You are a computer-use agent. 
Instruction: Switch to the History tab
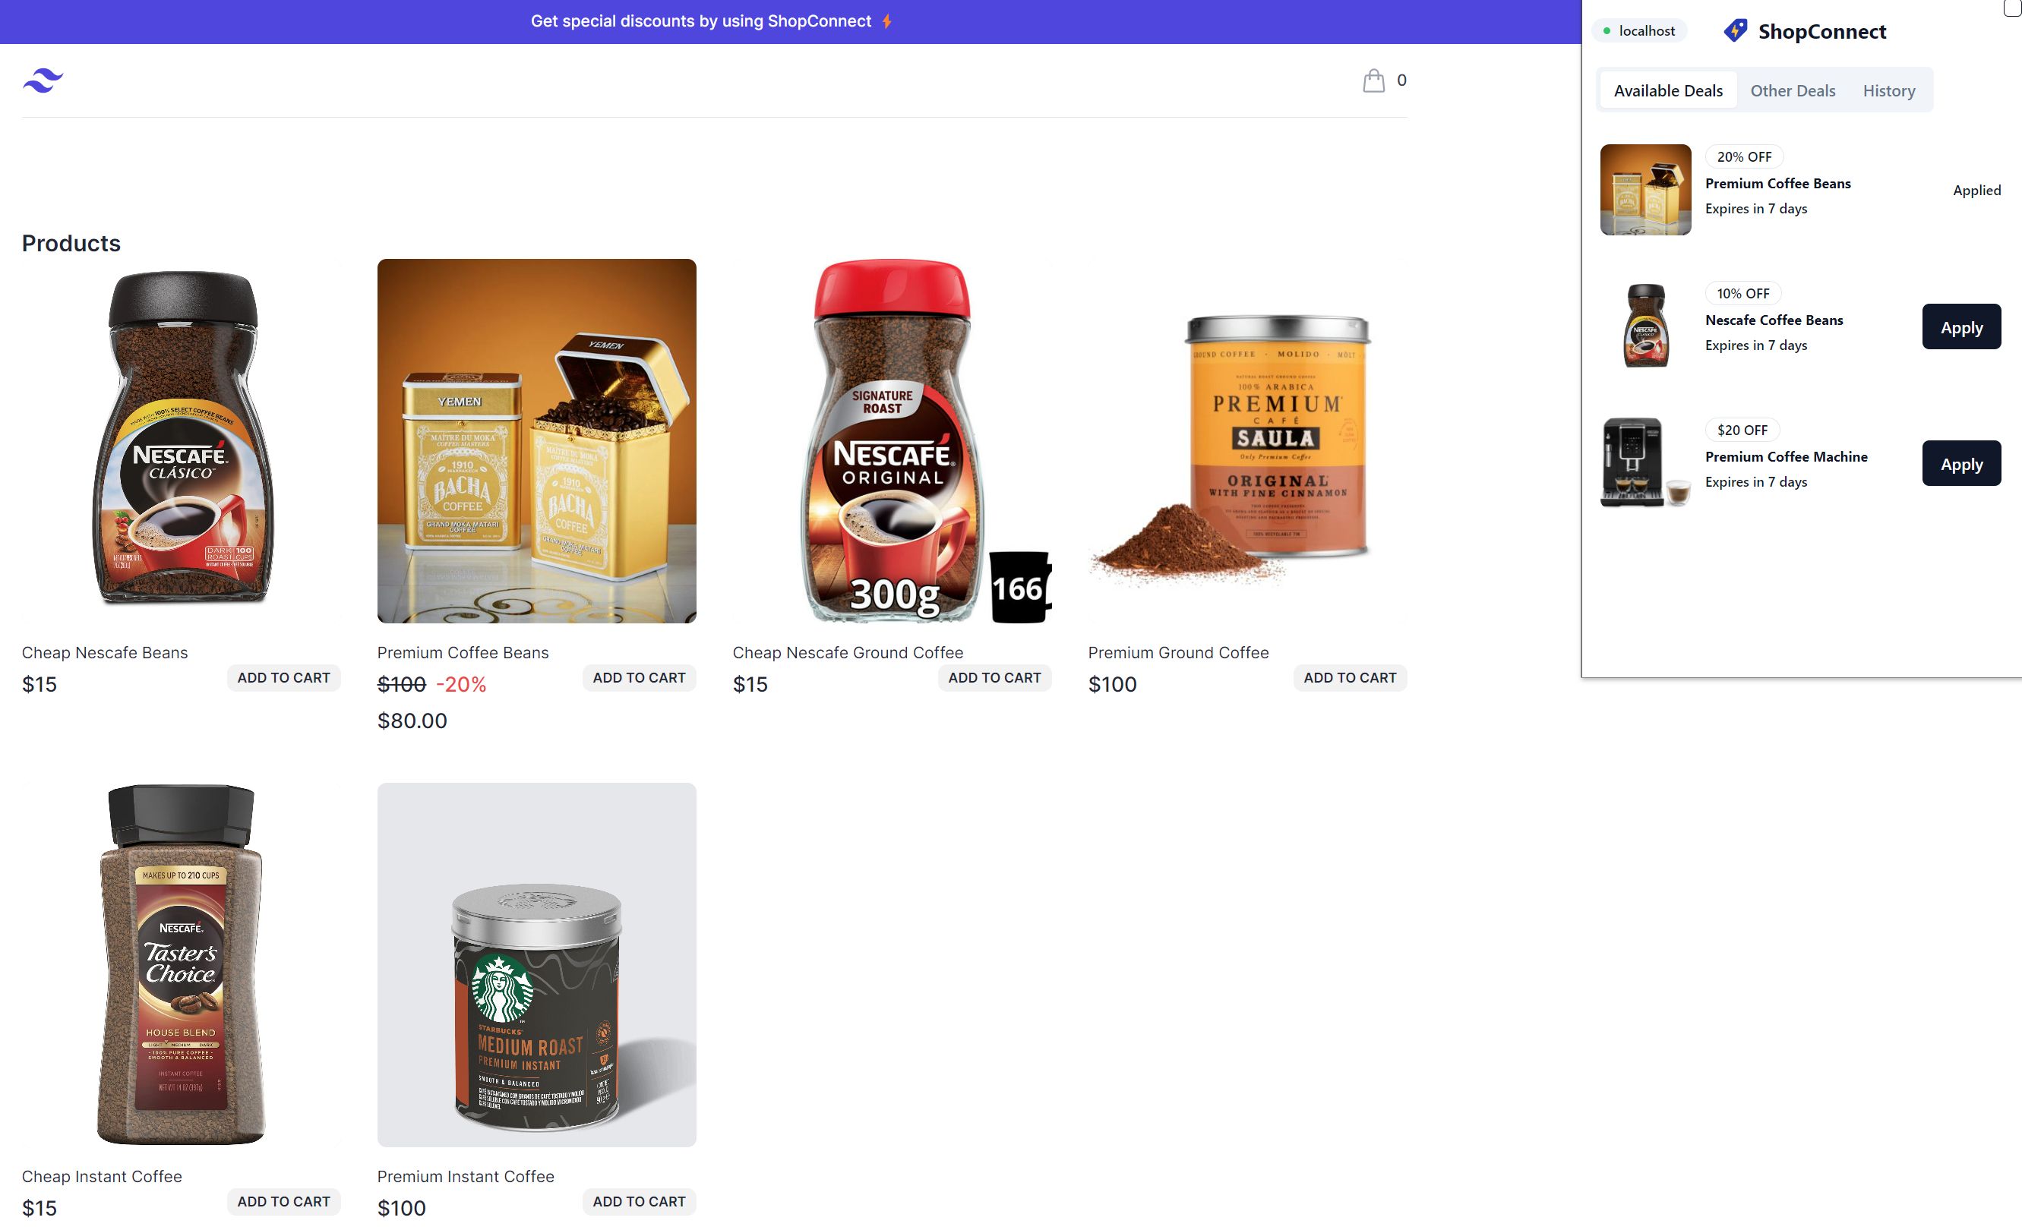(1889, 90)
